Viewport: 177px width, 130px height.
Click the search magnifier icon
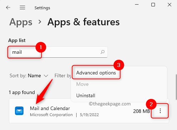pos(103,52)
